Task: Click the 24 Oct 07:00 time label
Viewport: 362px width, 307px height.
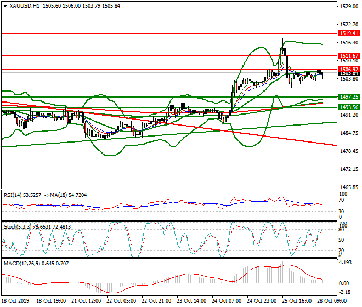Action: [227, 301]
